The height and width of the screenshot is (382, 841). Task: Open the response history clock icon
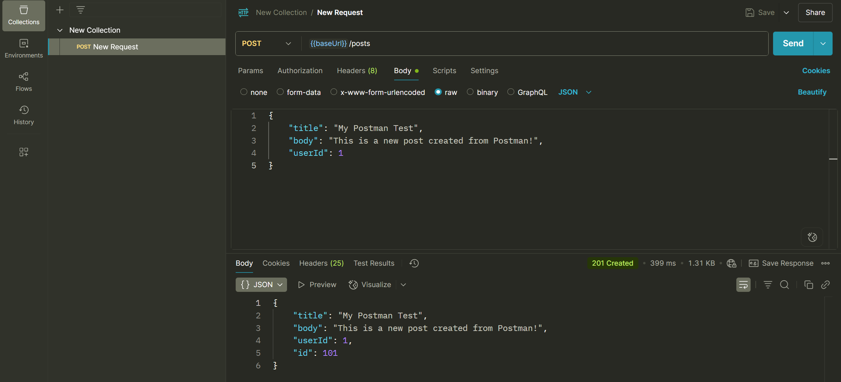click(x=414, y=263)
